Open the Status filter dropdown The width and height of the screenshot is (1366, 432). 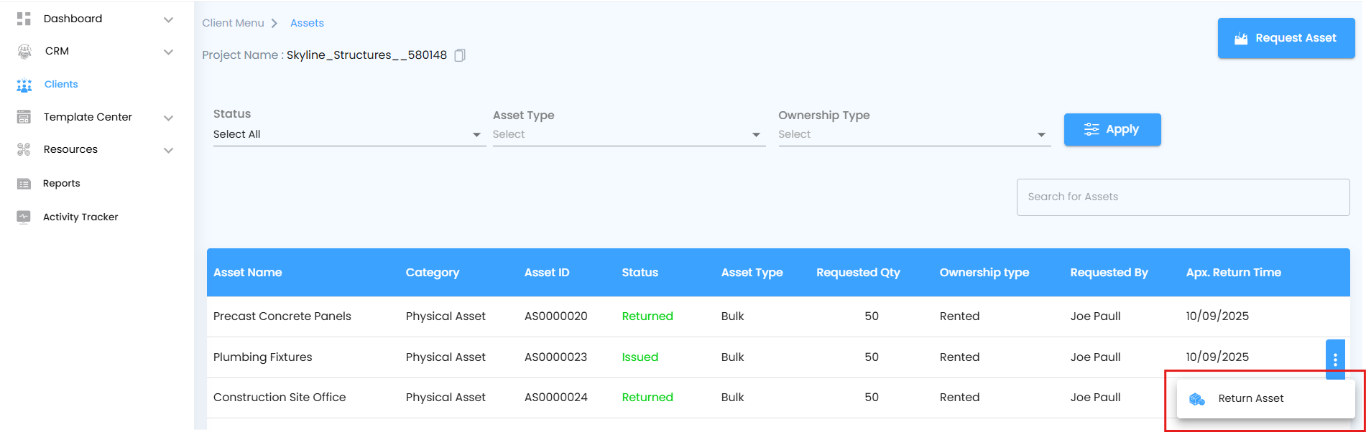click(x=349, y=134)
